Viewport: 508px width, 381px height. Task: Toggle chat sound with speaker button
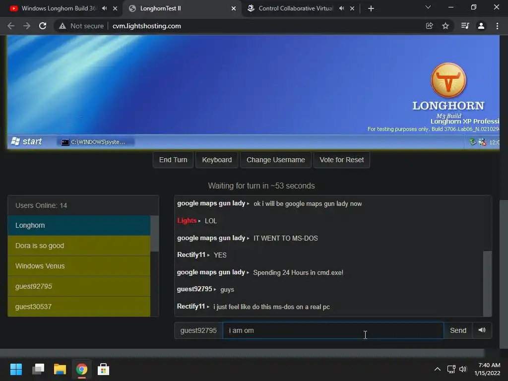(x=482, y=330)
